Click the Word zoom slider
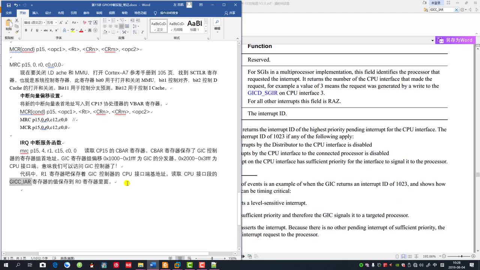 [212, 258]
